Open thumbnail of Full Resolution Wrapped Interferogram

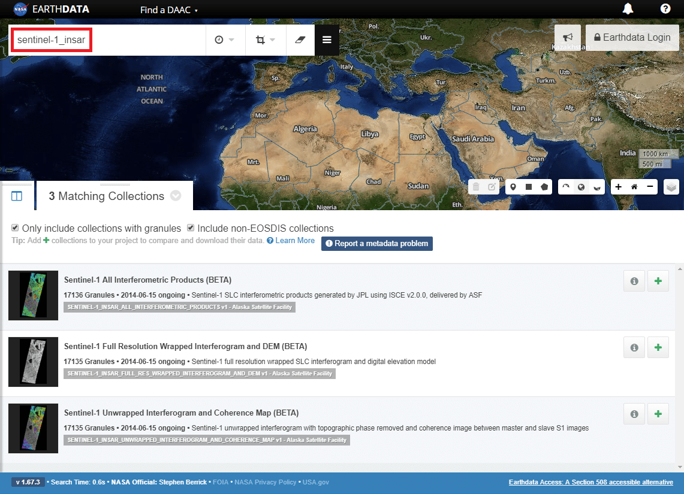pyautogui.click(x=33, y=362)
